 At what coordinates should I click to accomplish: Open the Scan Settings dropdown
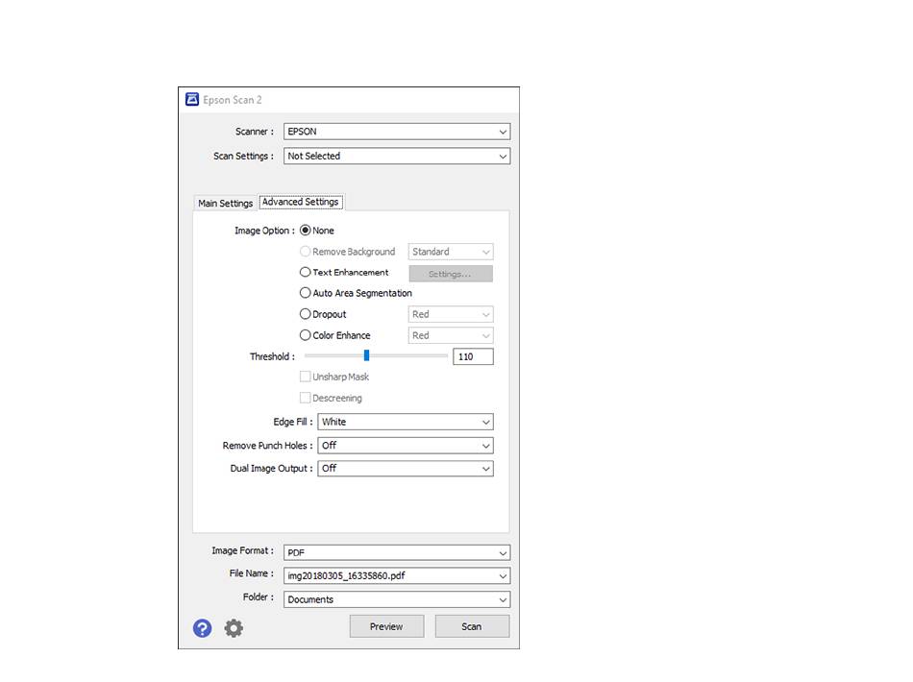(x=397, y=156)
